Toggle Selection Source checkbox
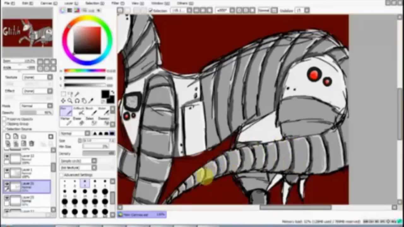This screenshot has height=227, width=404. (4, 129)
